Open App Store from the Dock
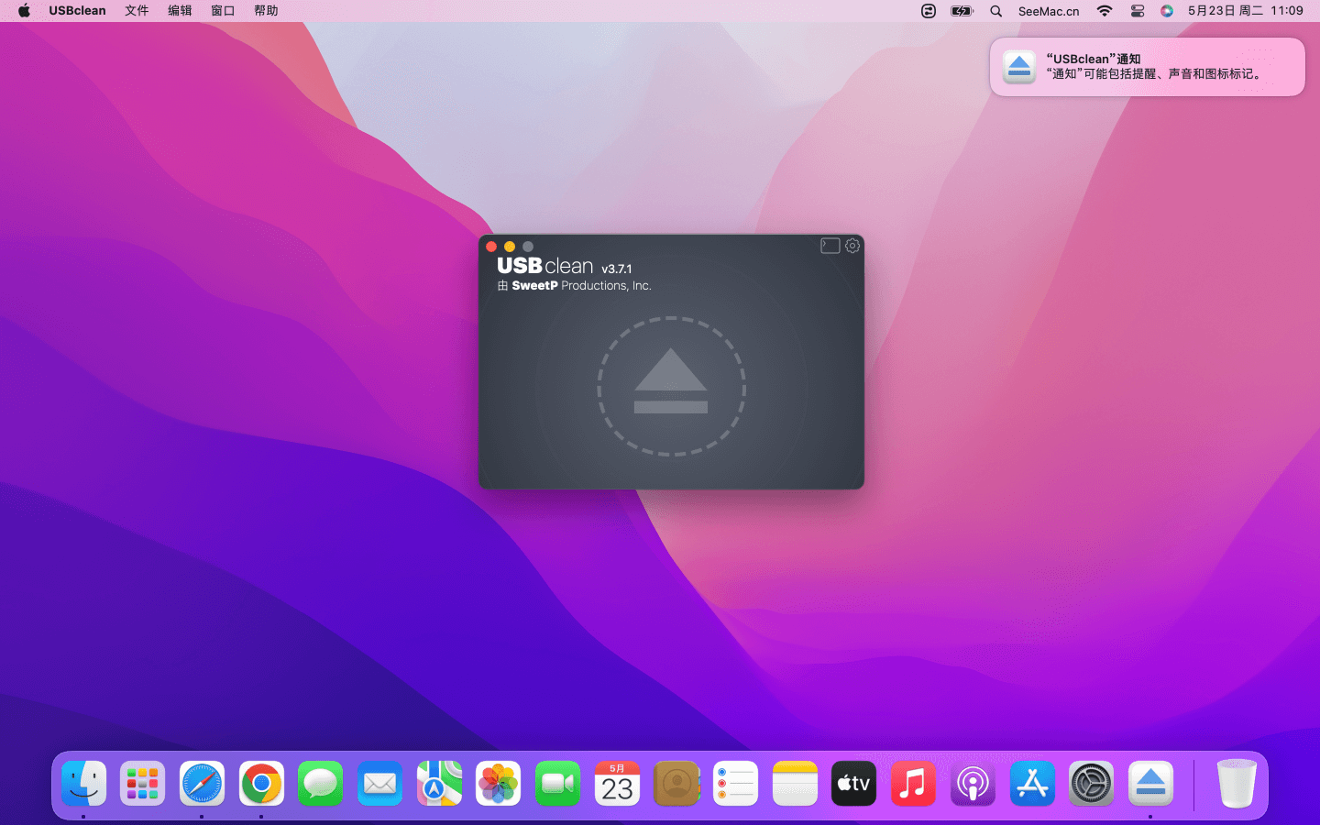1320x825 pixels. 1032,784
